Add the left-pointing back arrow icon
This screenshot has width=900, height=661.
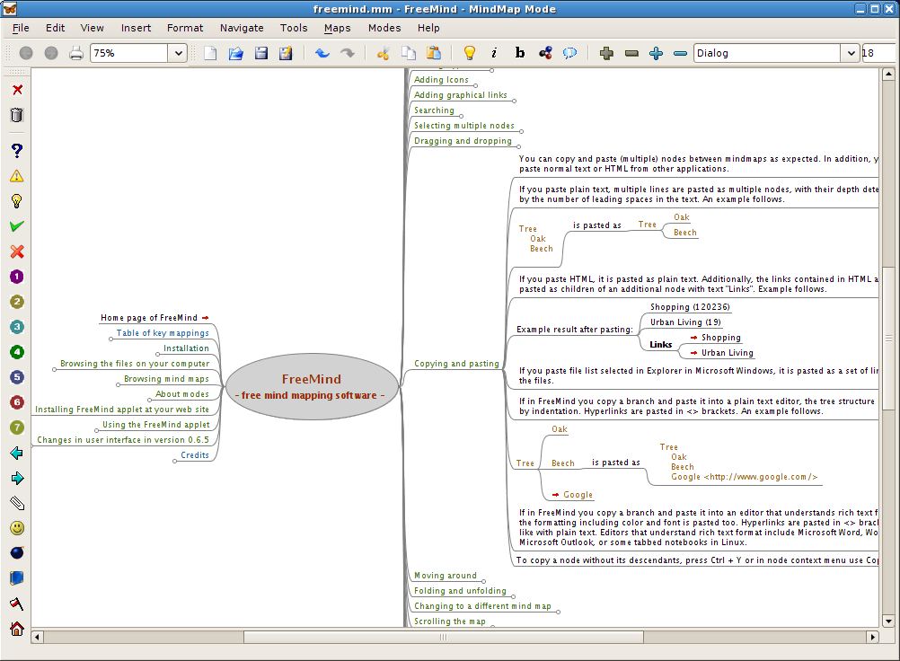click(x=17, y=453)
